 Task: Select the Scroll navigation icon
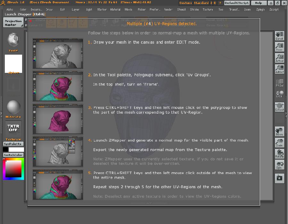coord(279,36)
